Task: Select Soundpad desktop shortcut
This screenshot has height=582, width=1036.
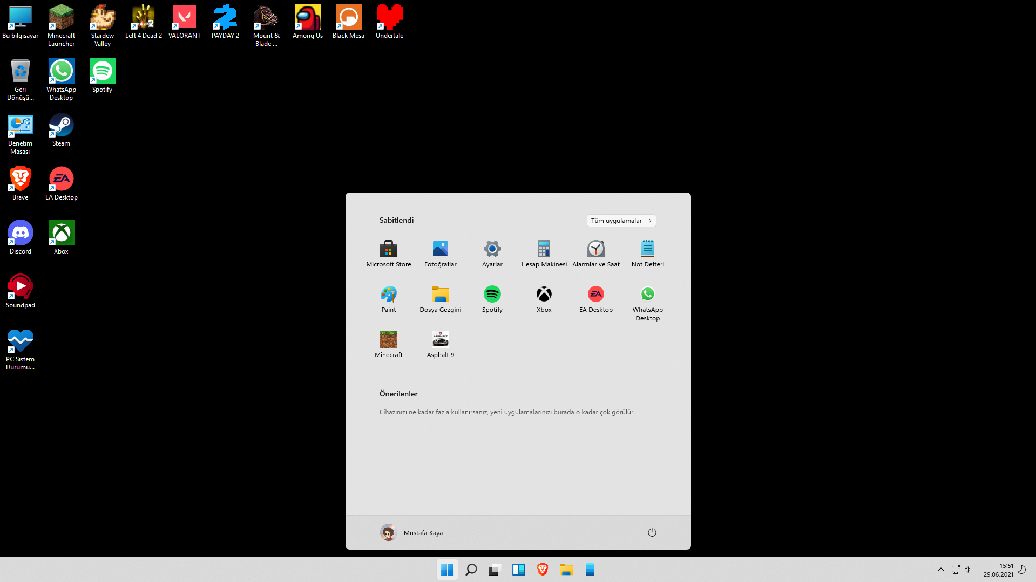Action: [21, 292]
